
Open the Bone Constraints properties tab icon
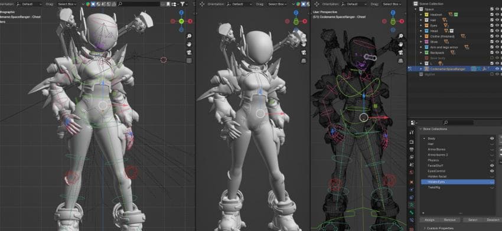(x=412, y=220)
